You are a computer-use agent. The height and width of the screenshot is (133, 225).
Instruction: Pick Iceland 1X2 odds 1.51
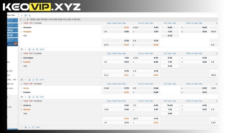click(x=169, y=62)
